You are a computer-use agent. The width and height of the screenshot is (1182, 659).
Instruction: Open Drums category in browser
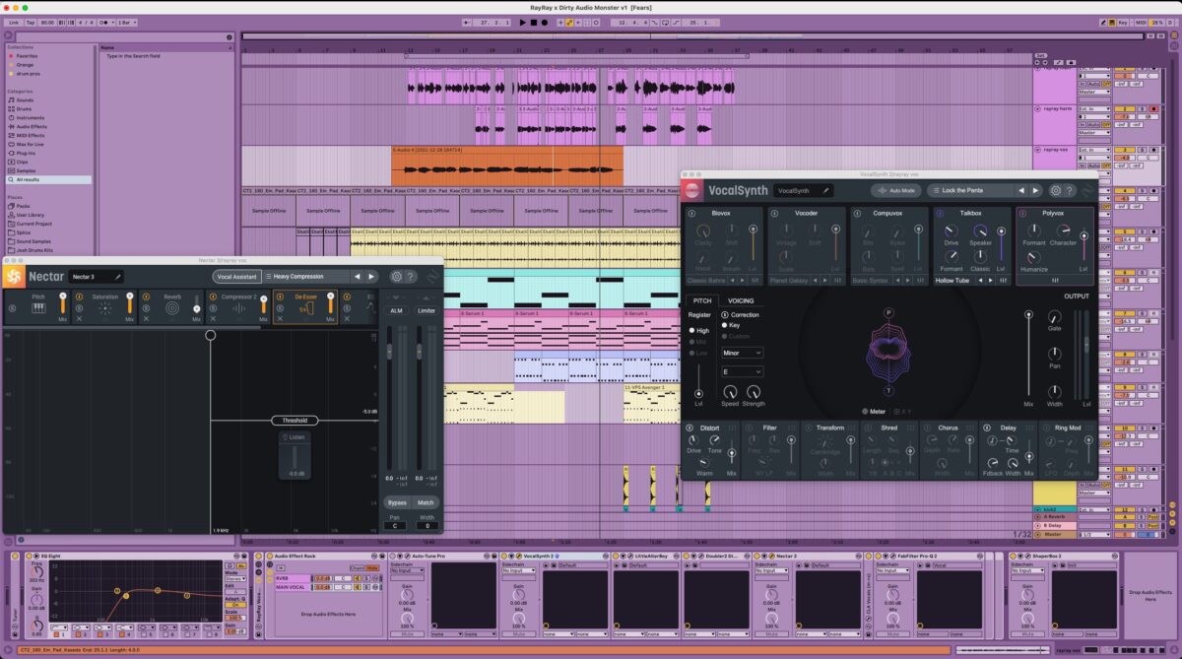[x=25, y=109]
